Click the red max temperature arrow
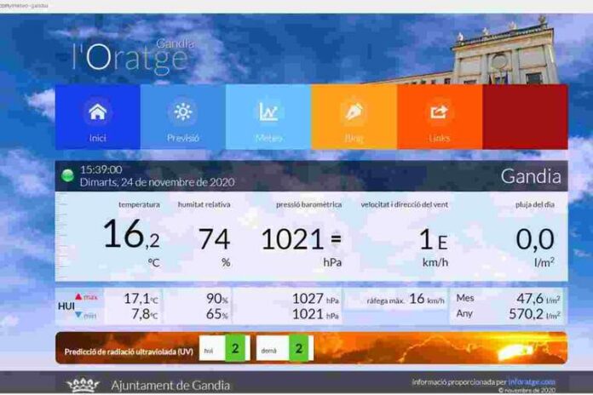This screenshot has width=593, height=395. click(x=79, y=297)
